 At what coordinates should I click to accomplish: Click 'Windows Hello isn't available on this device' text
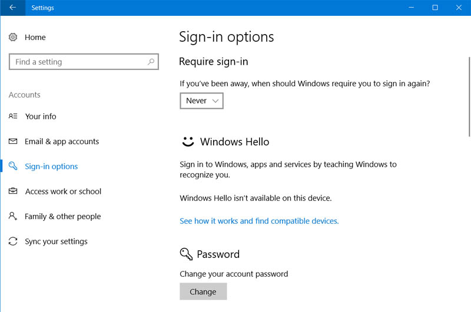[256, 198]
